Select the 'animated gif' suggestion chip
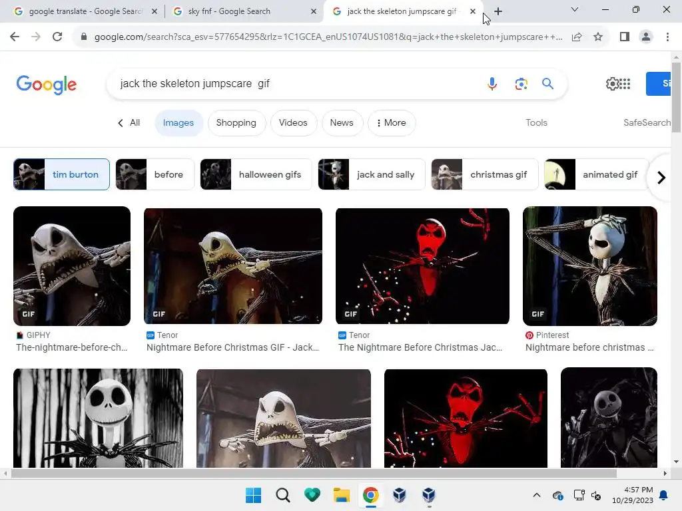 point(596,174)
